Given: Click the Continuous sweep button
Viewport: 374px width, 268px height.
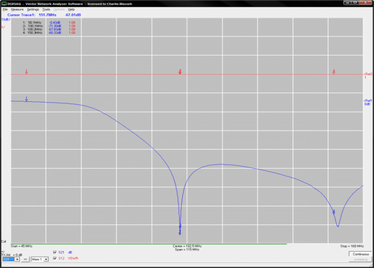Looking at the screenshot, I should pyautogui.click(x=360, y=254).
